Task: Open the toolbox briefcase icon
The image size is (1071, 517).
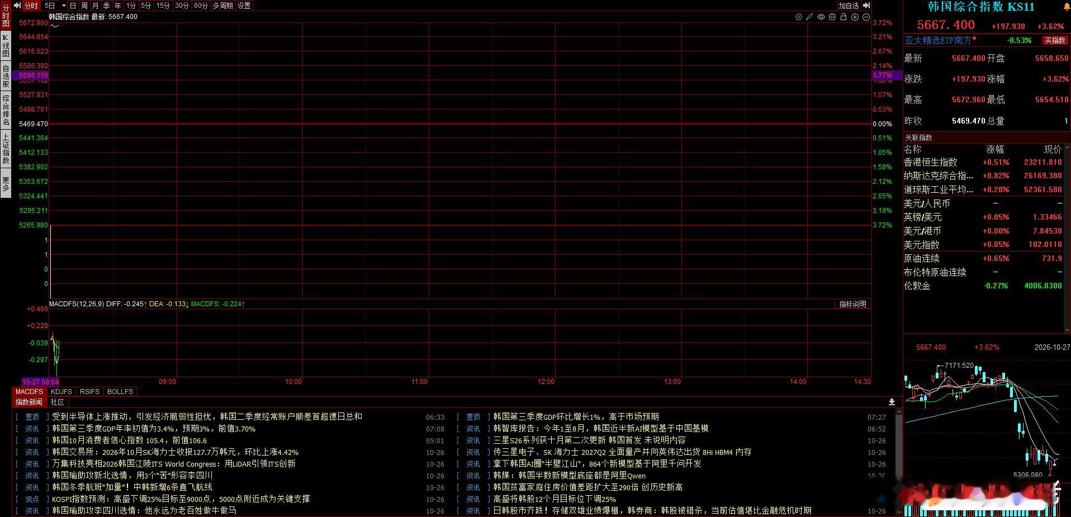Action: [832, 17]
